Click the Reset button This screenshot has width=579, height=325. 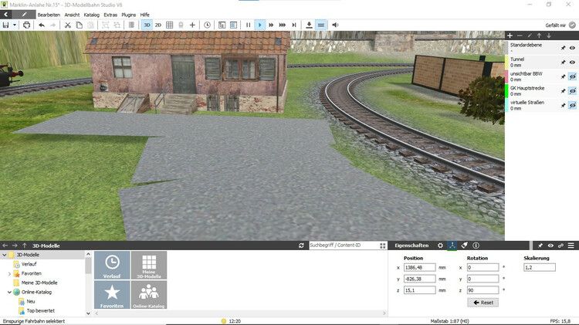pos(482,303)
